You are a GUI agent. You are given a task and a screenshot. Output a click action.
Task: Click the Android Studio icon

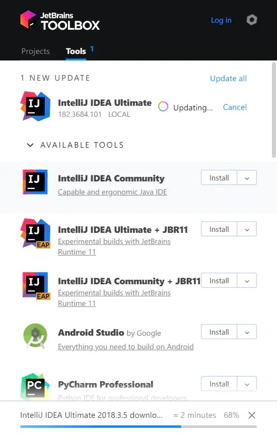35,336
